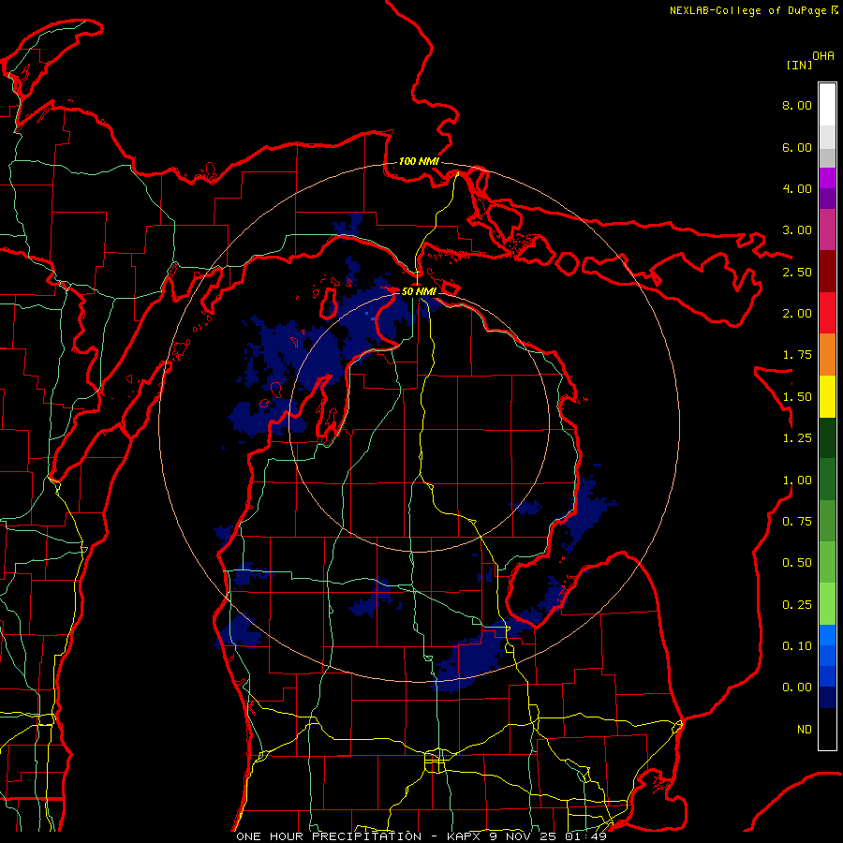The width and height of the screenshot is (843, 843).
Task: Select the pink 3.00 inch legend color
Action: point(827,229)
